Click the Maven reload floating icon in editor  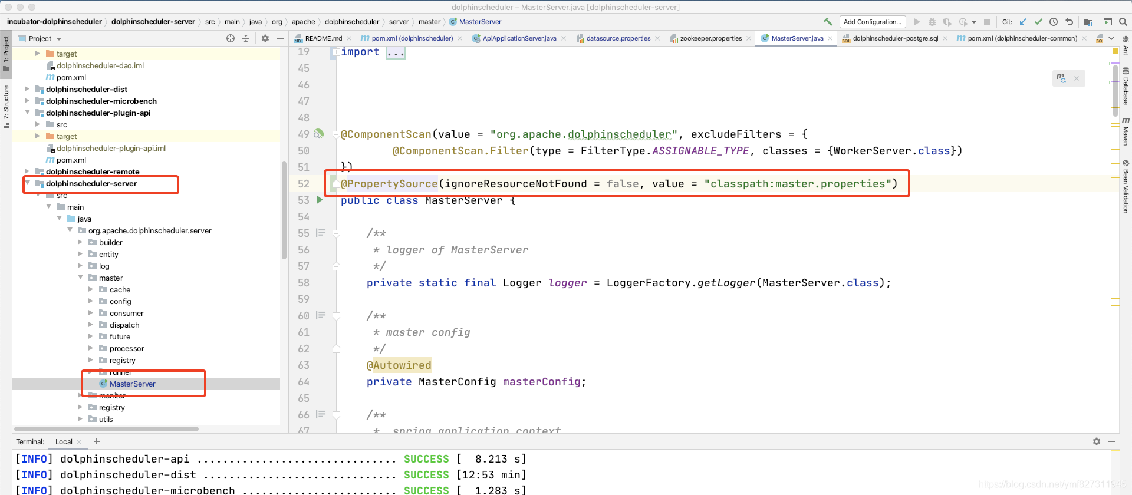1061,78
